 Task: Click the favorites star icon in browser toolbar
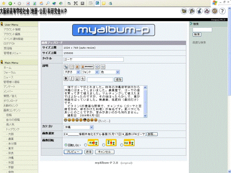(4, 3)
